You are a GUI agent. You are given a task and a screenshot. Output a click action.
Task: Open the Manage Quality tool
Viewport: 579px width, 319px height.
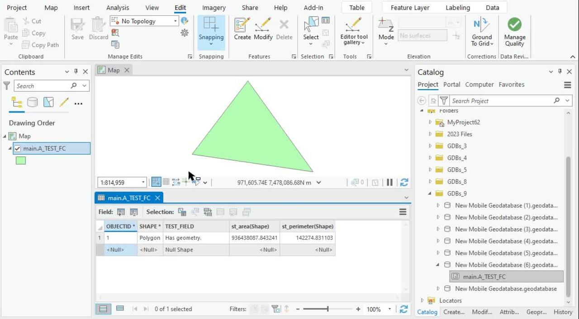click(x=514, y=32)
